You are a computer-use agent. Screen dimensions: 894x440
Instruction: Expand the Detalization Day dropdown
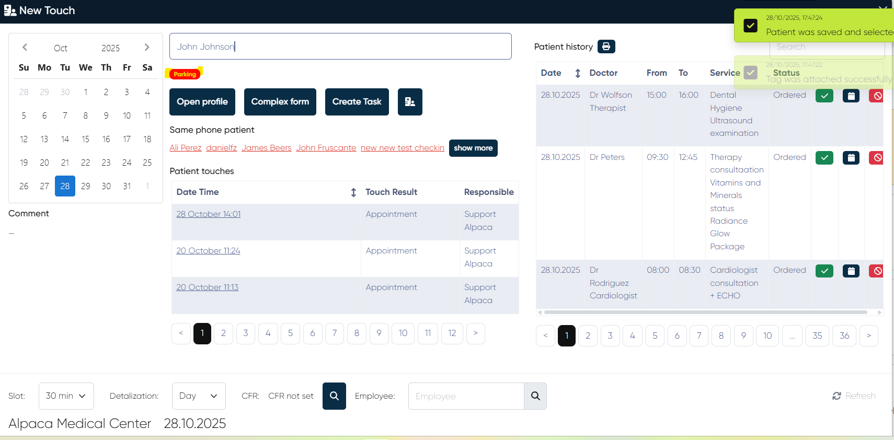coord(199,396)
